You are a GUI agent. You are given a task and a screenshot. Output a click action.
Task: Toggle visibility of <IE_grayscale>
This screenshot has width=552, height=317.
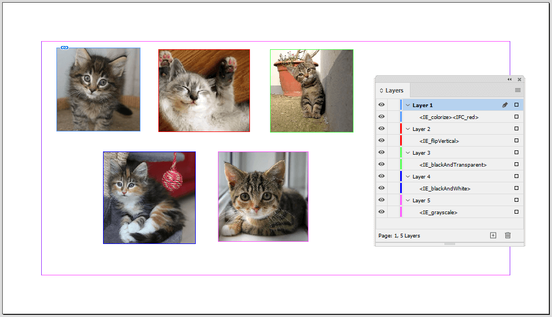pyautogui.click(x=381, y=212)
